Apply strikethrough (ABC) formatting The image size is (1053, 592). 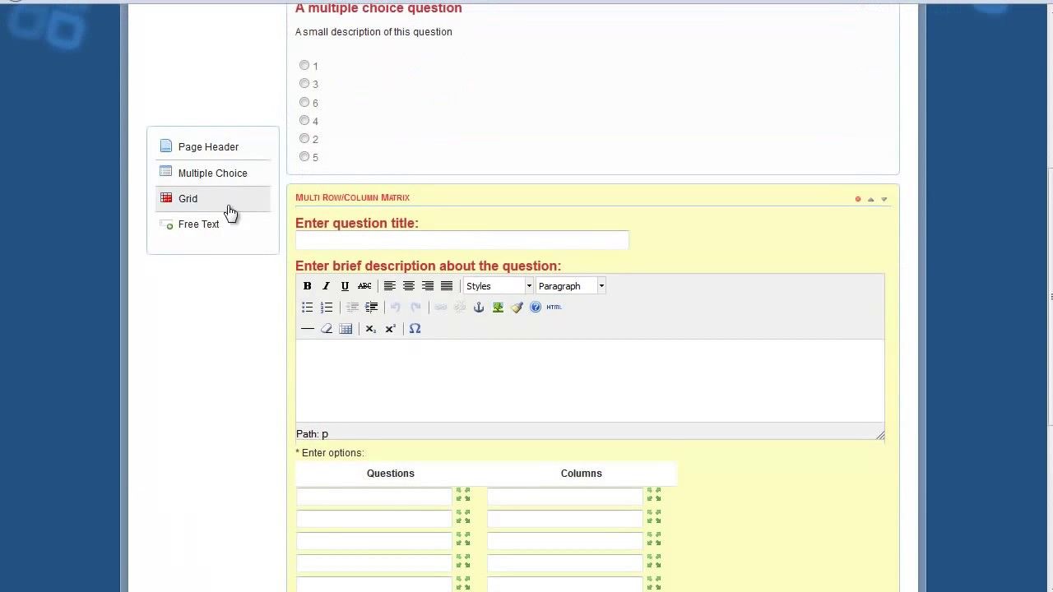(364, 286)
